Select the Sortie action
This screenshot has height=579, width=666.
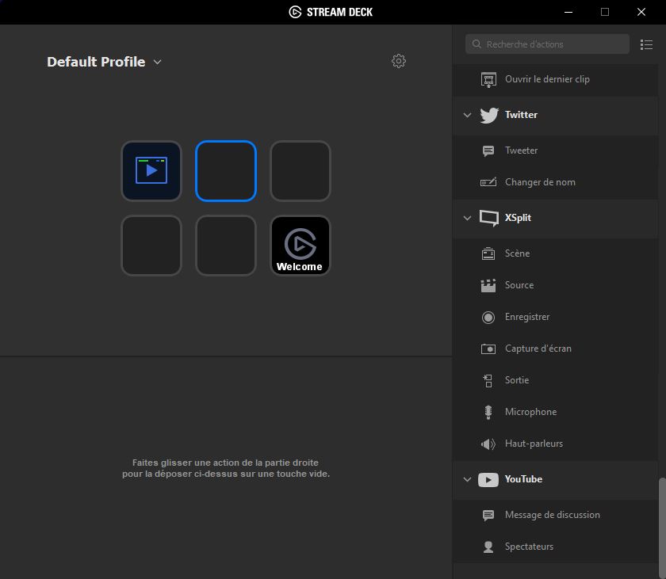[556, 380]
